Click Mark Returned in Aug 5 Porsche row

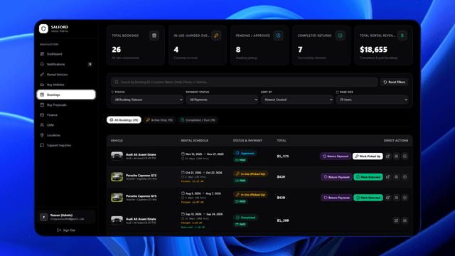[368, 198]
